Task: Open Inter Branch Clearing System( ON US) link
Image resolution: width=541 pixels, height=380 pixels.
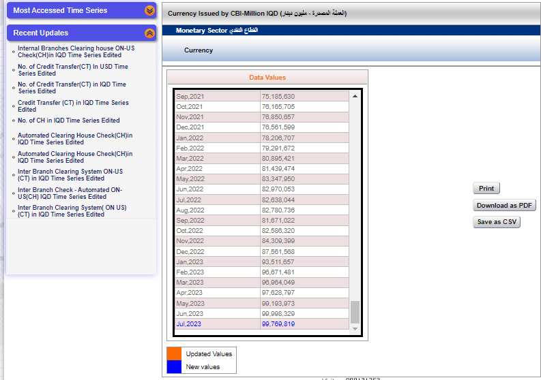Action: [72, 210]
